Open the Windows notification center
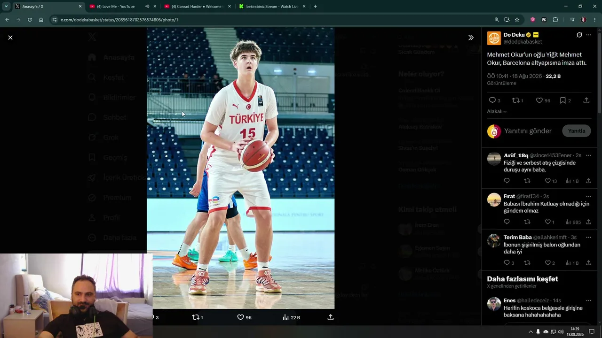The image size is (602, 338). [x=592, y=332]
